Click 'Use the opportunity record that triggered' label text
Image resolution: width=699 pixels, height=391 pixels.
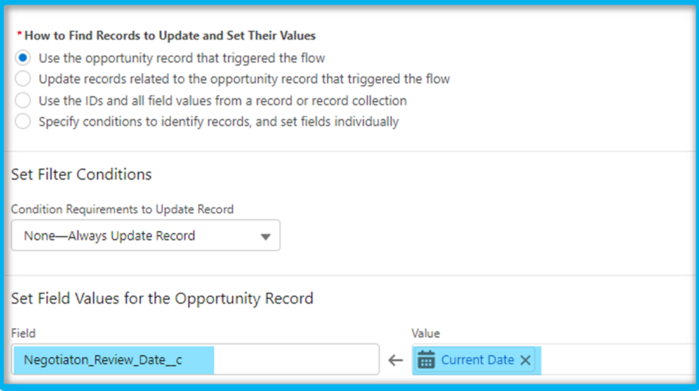(182, 58)
